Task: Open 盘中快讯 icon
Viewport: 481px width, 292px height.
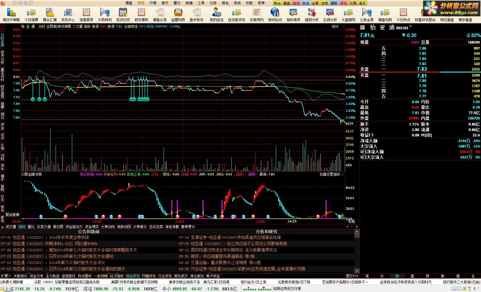Action: tap(196, 15)
